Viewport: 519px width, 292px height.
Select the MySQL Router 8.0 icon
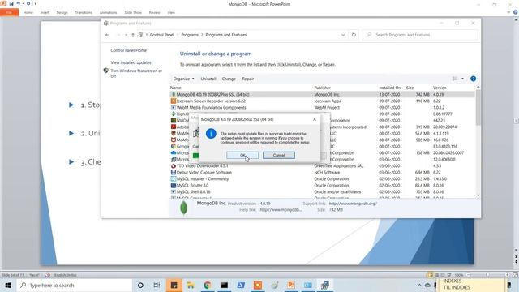173,186
